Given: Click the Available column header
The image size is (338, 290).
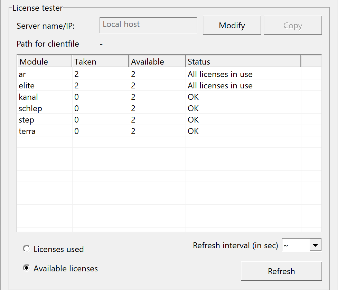Looking at the screenshot, I should point(157,62).
